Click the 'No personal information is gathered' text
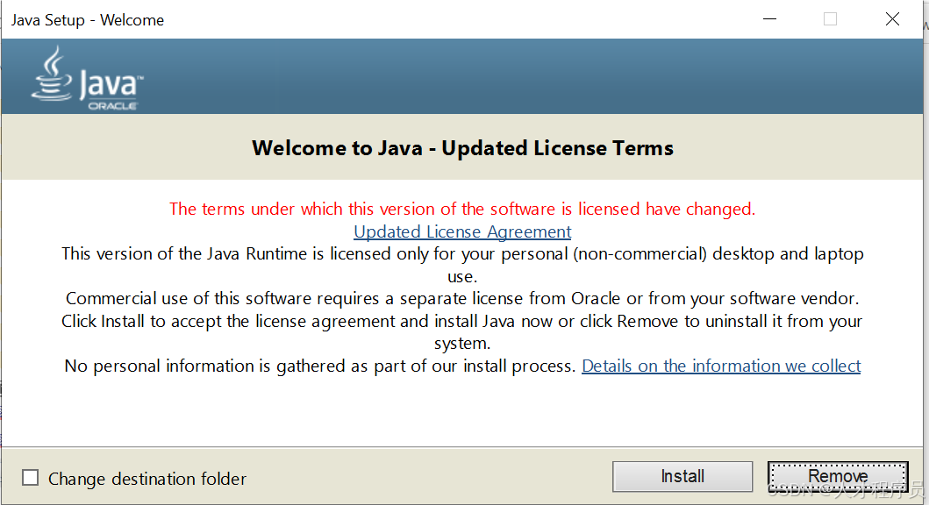 [320, 366]
